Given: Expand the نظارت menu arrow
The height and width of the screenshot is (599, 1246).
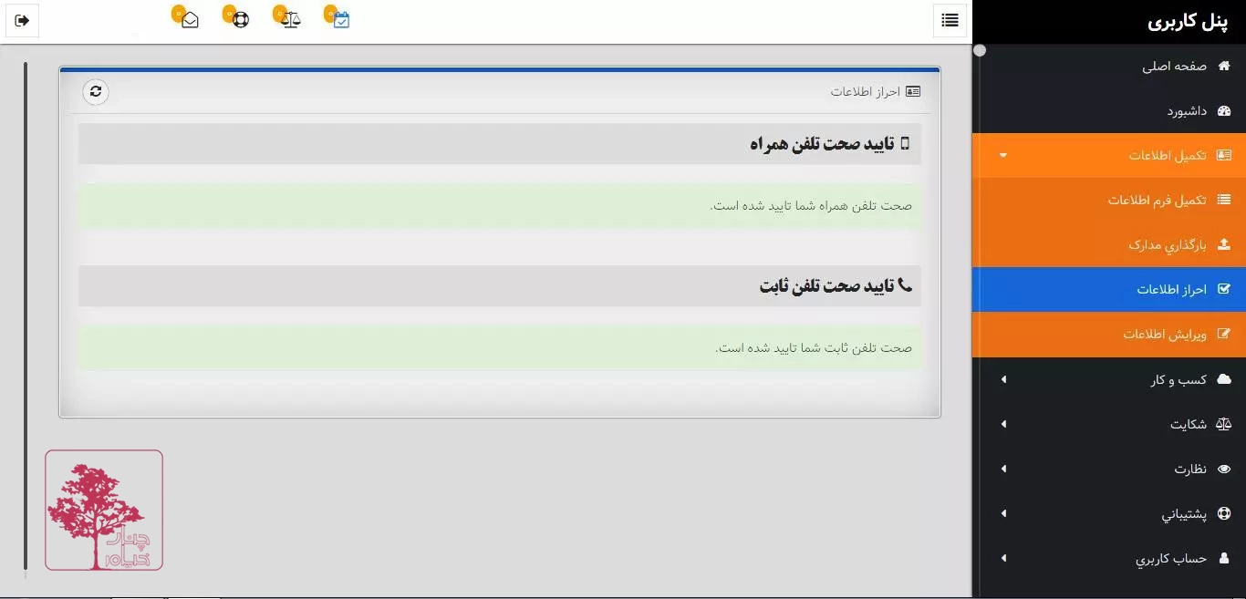Looking at the screenshot, I should coord(1003,469).
